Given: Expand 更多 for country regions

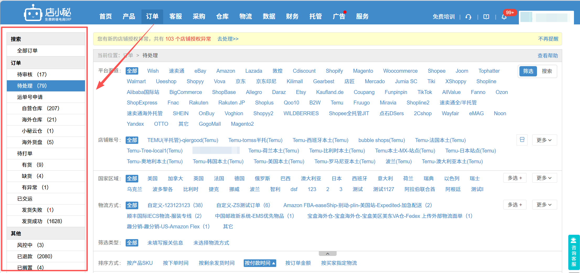Looking at the screenshot, I should [x=544, y=178].
